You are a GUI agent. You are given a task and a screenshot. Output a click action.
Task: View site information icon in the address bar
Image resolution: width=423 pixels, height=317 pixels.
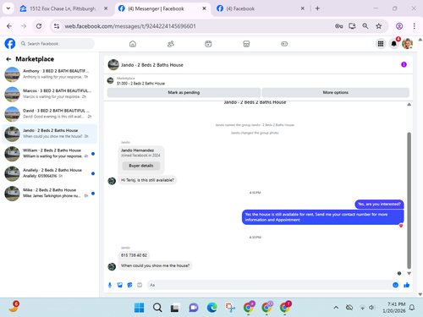(57, 26)
